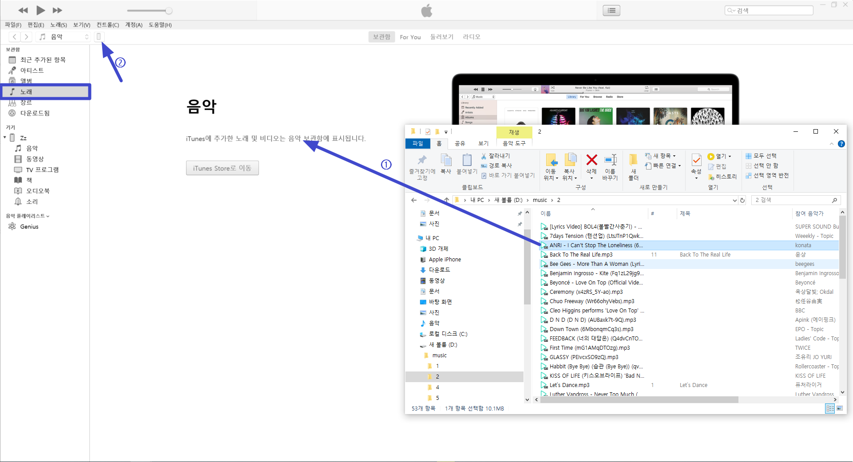This screenshot has width=853, height=462.
Task: Click the iTunes forward navigation arrow
Action: pos(27,37)
